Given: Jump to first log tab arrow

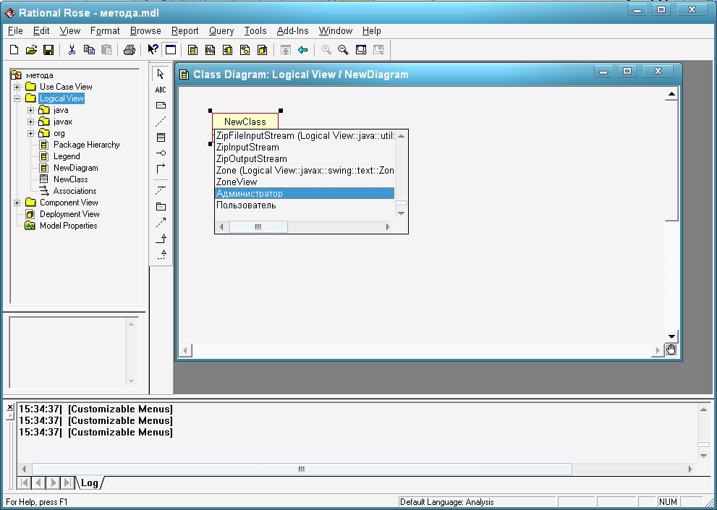Looking at the screenshot, I should tap(24, 483).
